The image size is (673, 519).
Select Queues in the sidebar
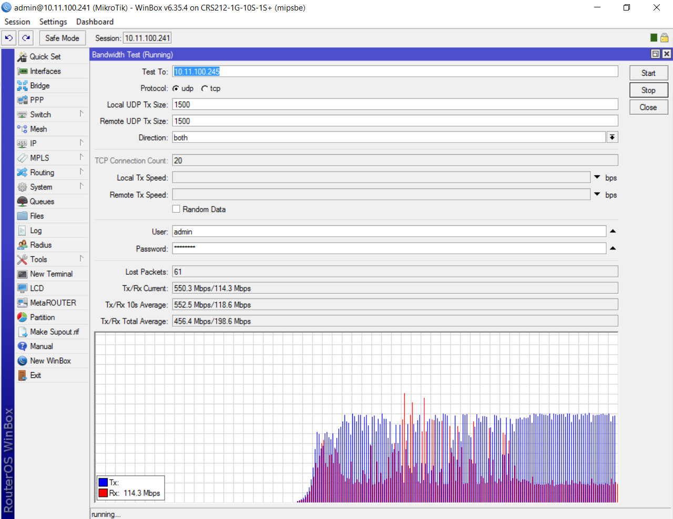42,201
